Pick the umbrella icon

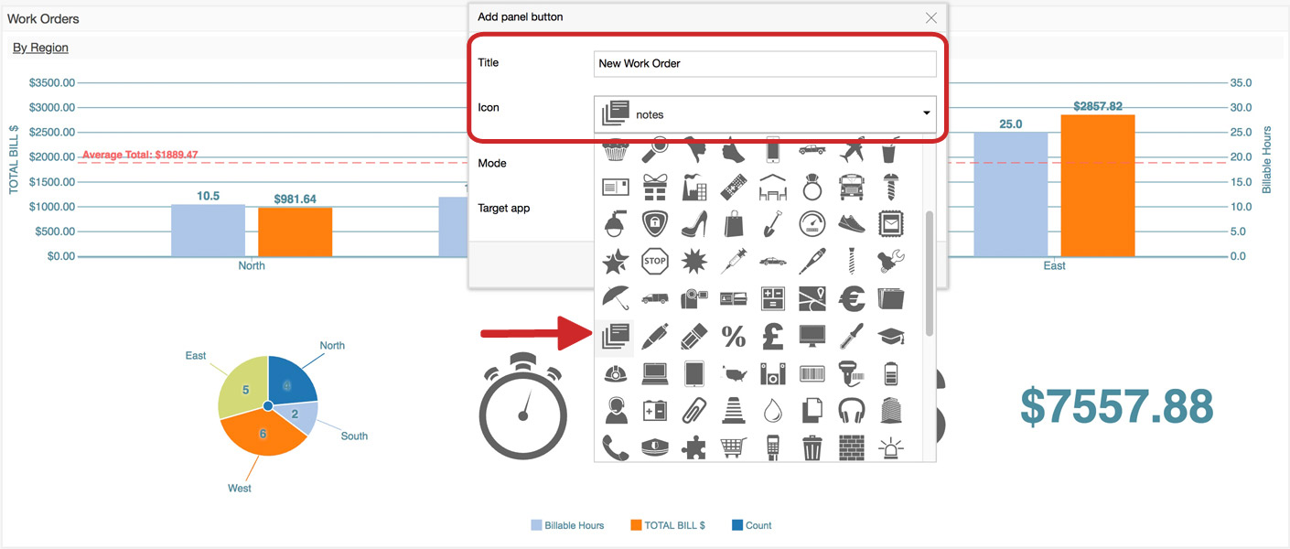tap(615, 298)
